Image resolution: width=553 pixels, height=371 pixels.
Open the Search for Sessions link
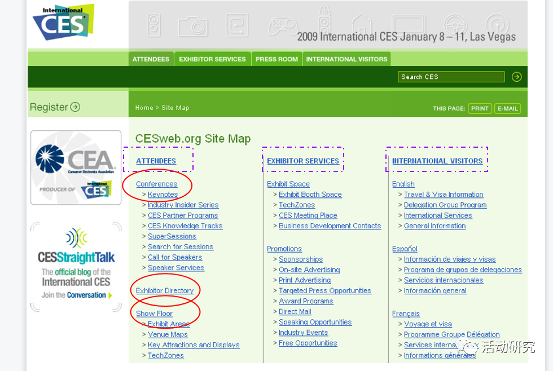point(181,247)
